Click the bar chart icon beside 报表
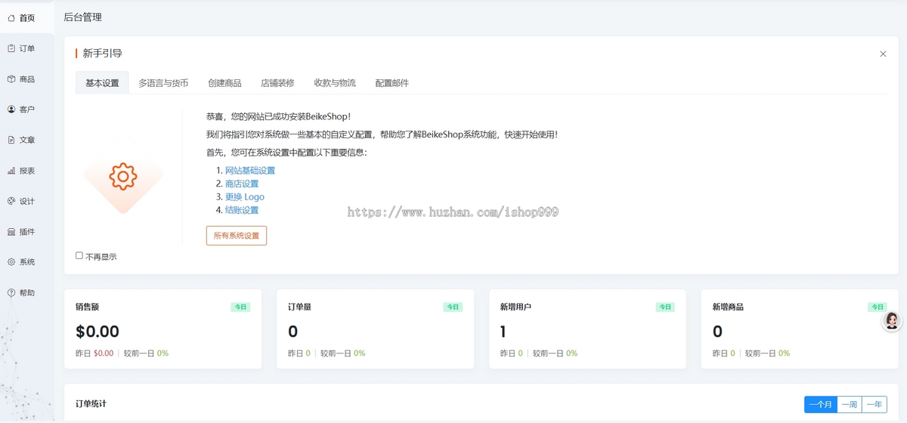 [x=11, y=171]
